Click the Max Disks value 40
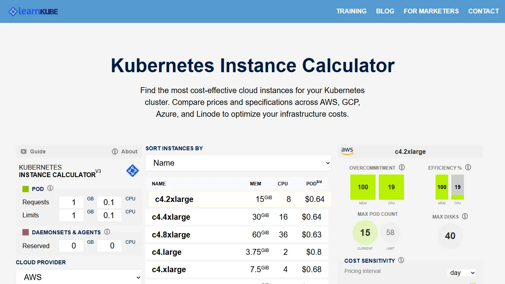The height and width of the screenshot is (284, 505). click(x=450, y=236)
